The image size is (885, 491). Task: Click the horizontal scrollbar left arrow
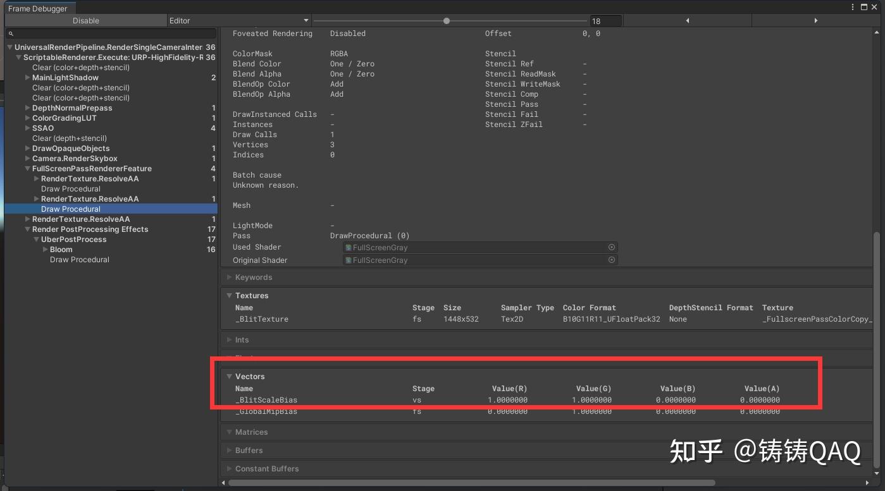pyautogui.click(x=224, y=483)
